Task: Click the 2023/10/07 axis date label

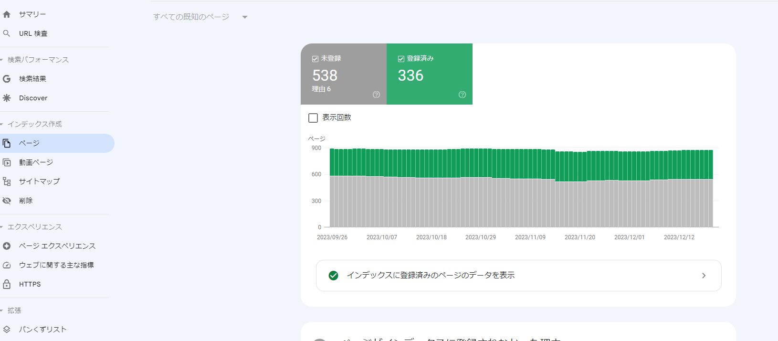Action: pyautogui.click(x=382, y=237)
